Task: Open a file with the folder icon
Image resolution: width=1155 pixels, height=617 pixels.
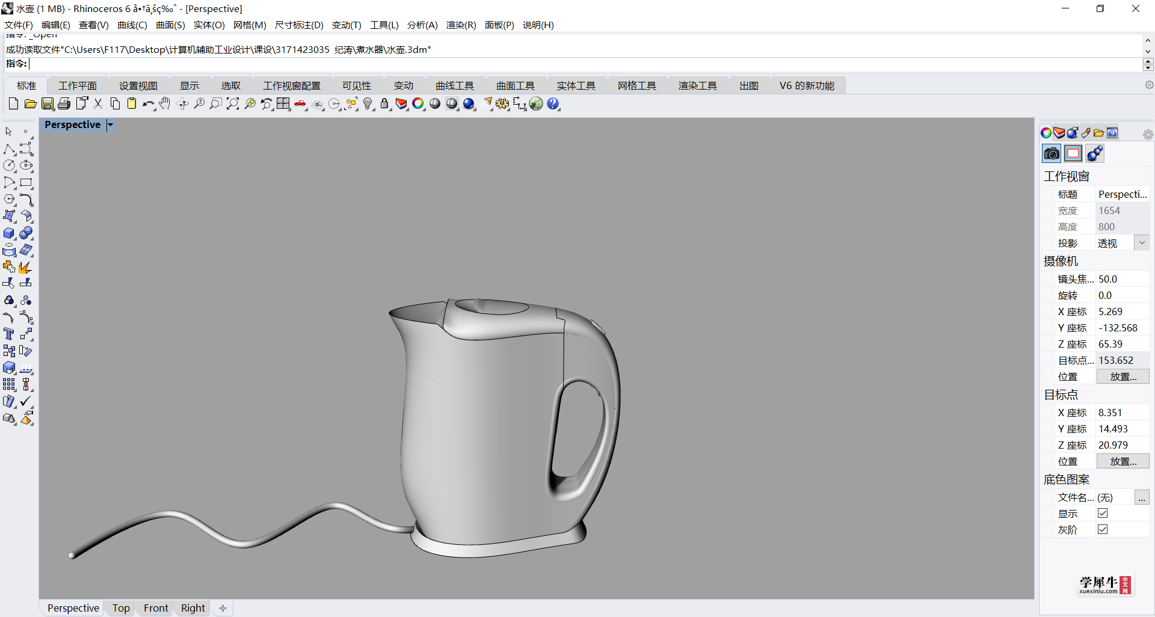Action: click(30, 104)
